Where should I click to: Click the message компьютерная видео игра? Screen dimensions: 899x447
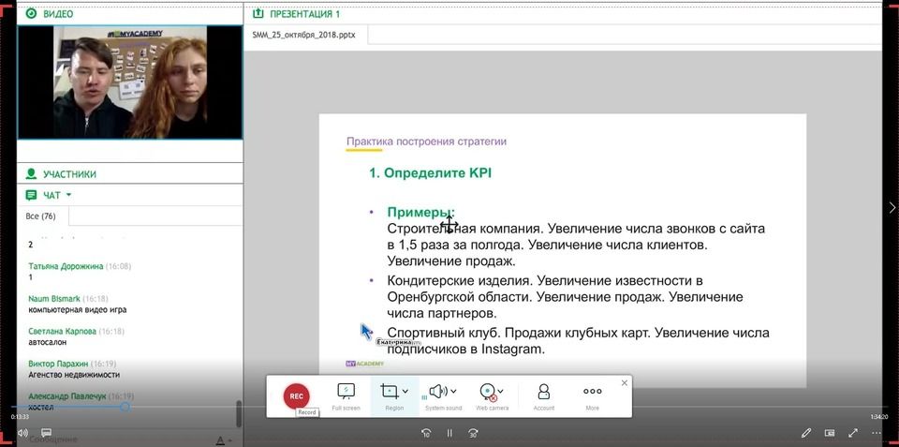coord(78,310)
